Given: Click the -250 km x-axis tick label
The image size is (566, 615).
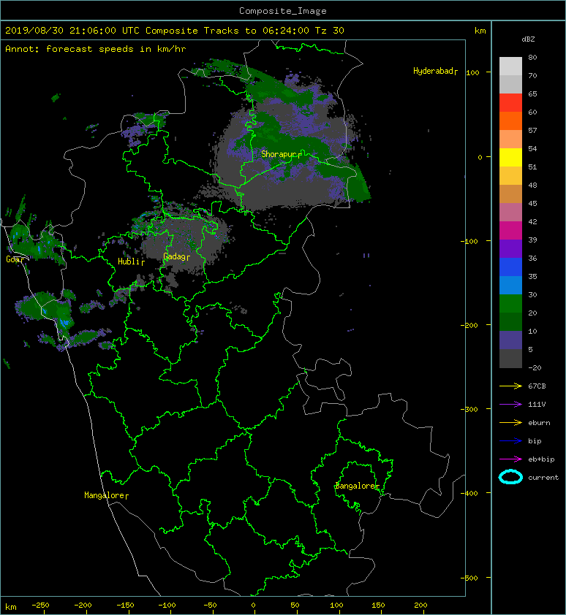Looking at the screenshot, I should coord(40,606).
